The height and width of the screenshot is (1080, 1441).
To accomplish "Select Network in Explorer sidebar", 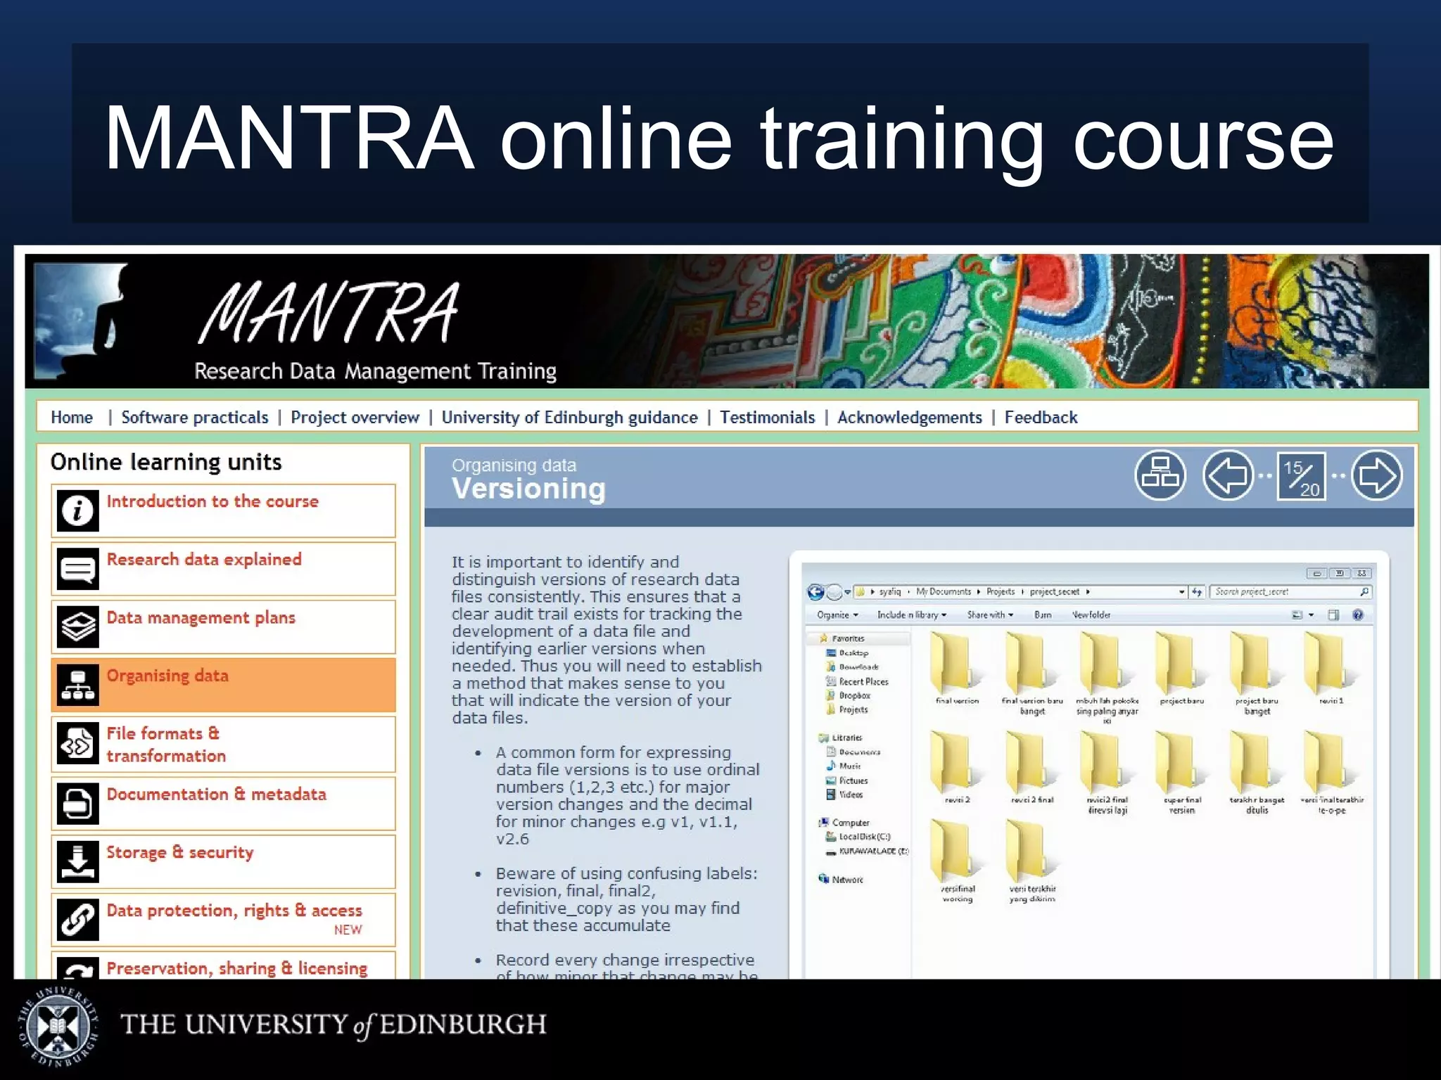I will [x=841, y=880].
